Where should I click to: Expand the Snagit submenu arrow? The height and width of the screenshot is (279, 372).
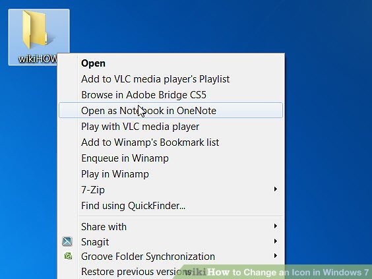[276, 241]
